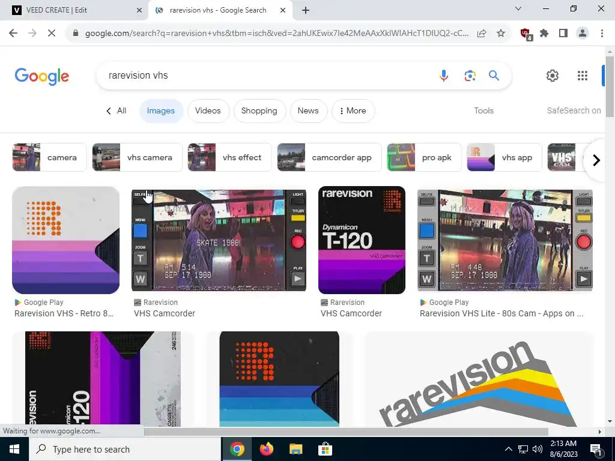
Task: Open the notifications action center
Action: [x=596, y=449]
